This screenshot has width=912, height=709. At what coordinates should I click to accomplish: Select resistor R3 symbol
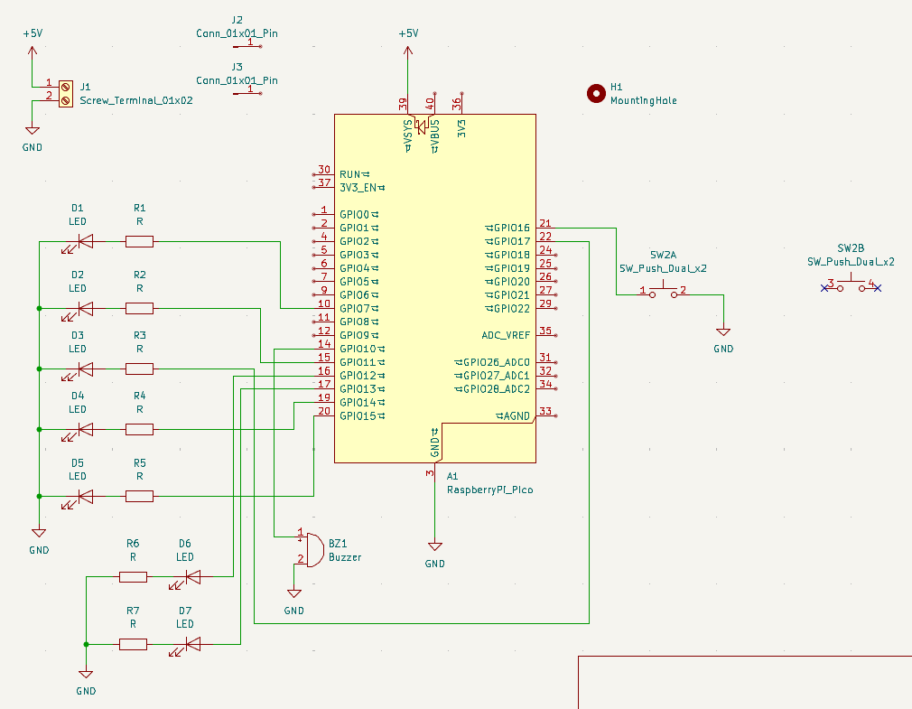click(140, 369)
